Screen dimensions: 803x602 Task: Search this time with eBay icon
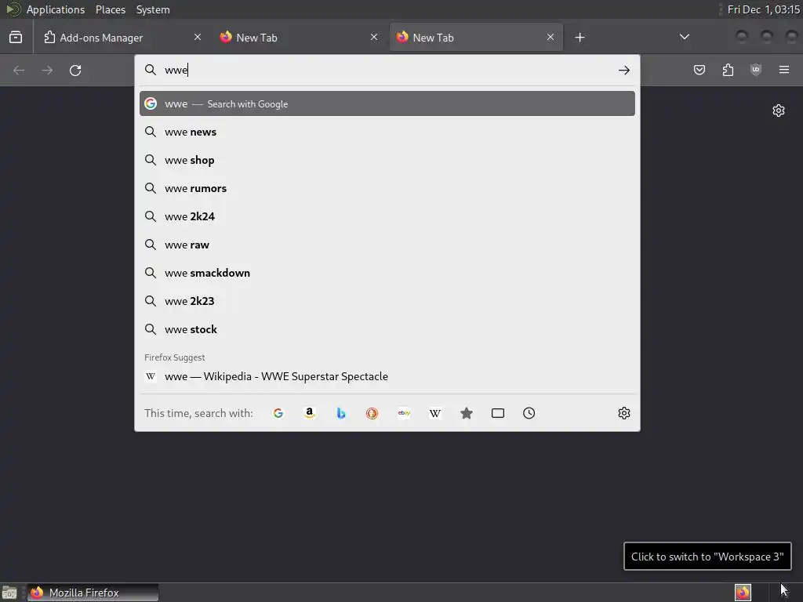click(x=404, y=413)
